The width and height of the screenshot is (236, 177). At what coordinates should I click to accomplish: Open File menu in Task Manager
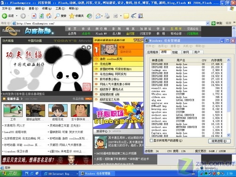click(x=150, y=46)
